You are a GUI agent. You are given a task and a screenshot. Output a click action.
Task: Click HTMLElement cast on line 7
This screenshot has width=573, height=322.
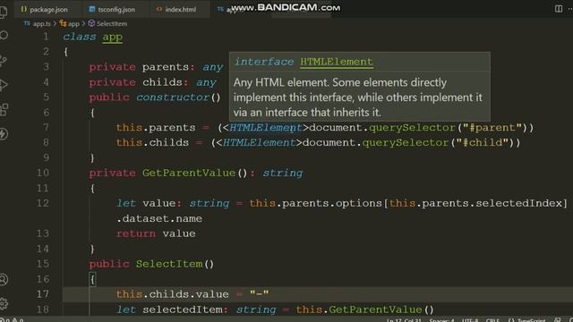266,128
